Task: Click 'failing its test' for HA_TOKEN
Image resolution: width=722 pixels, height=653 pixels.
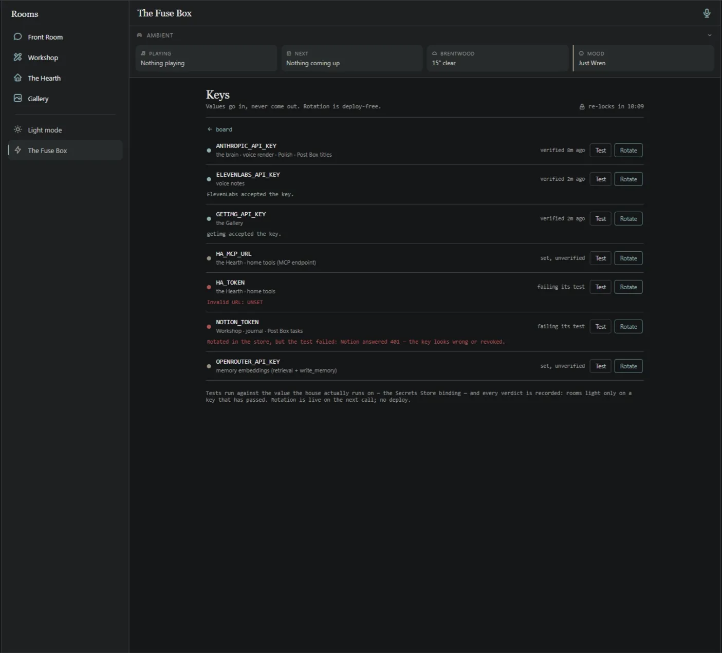Action: 561,287
